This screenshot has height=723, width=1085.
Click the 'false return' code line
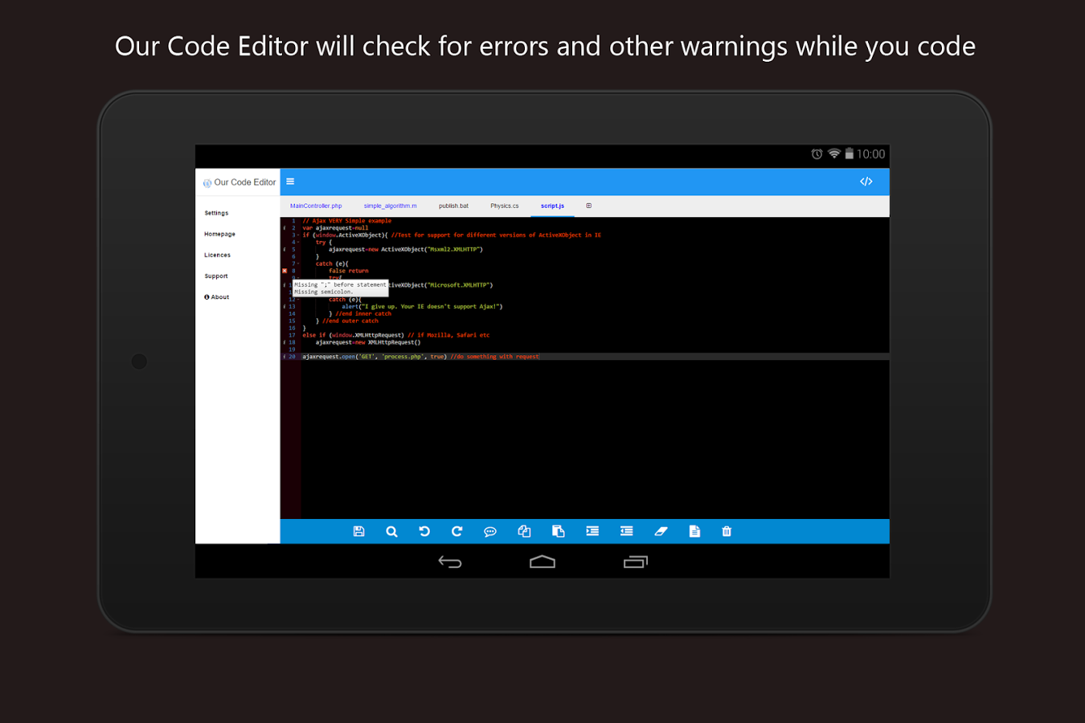pyautogui.click(x=348, y=271)
